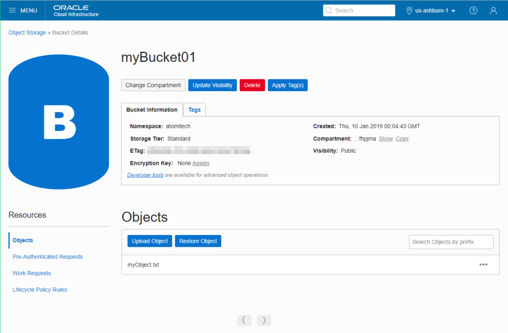
Task: Open Work Requests resource
Action: [x=32, y=273]
